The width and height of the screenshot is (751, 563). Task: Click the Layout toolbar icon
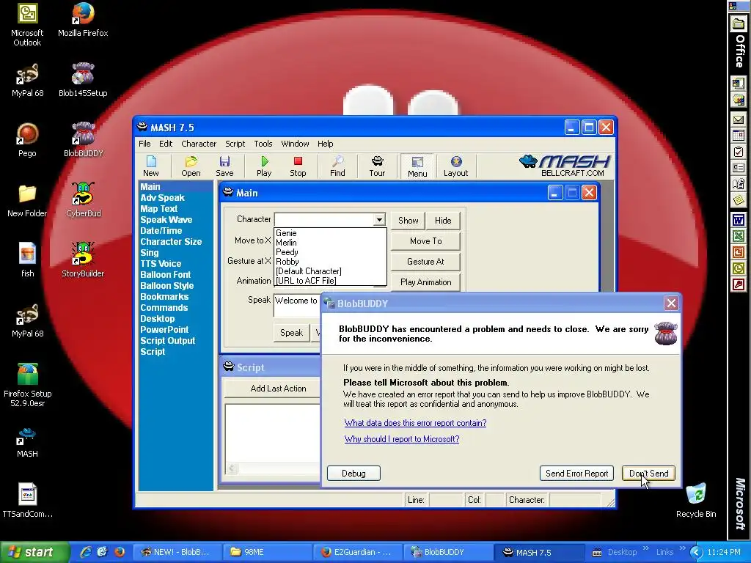[455, 166]
